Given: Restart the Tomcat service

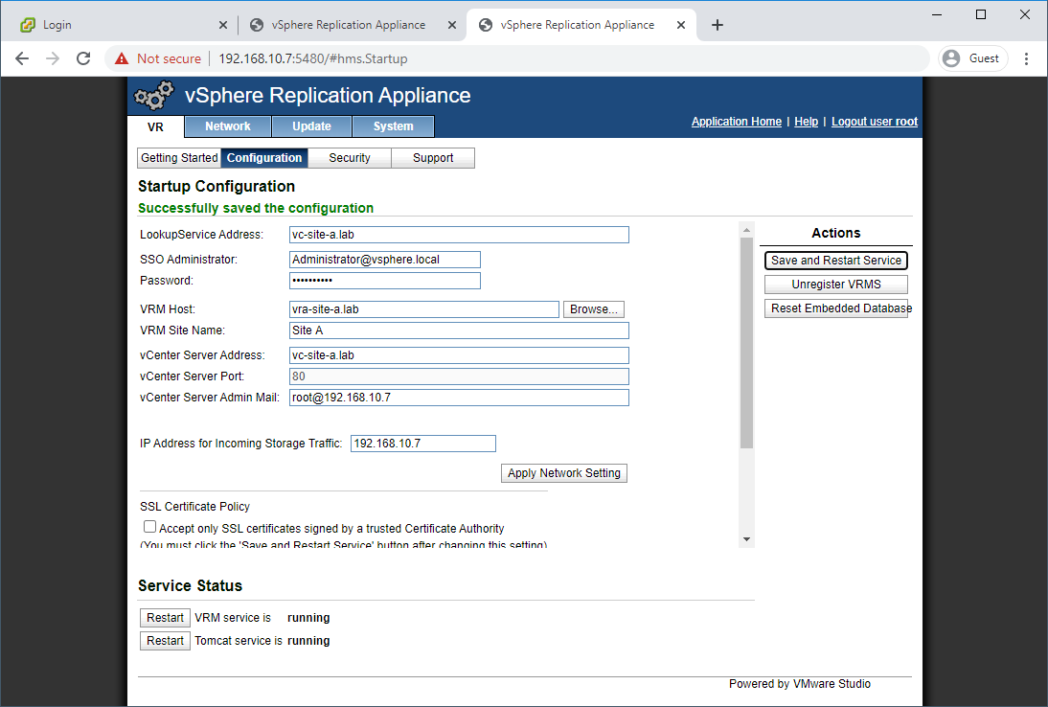Looking at the screenshot, I should [x=165, y=641].
